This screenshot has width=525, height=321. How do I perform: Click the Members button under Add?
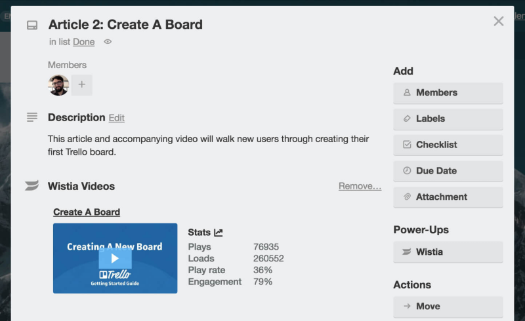(448, 92)
